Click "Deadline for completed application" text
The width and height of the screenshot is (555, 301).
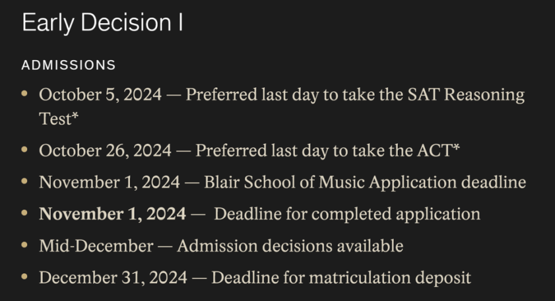coord(347,214)
